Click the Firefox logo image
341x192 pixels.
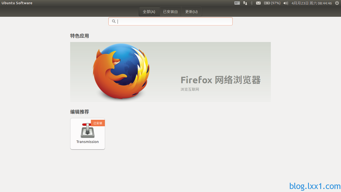click(x=121, y=72)
